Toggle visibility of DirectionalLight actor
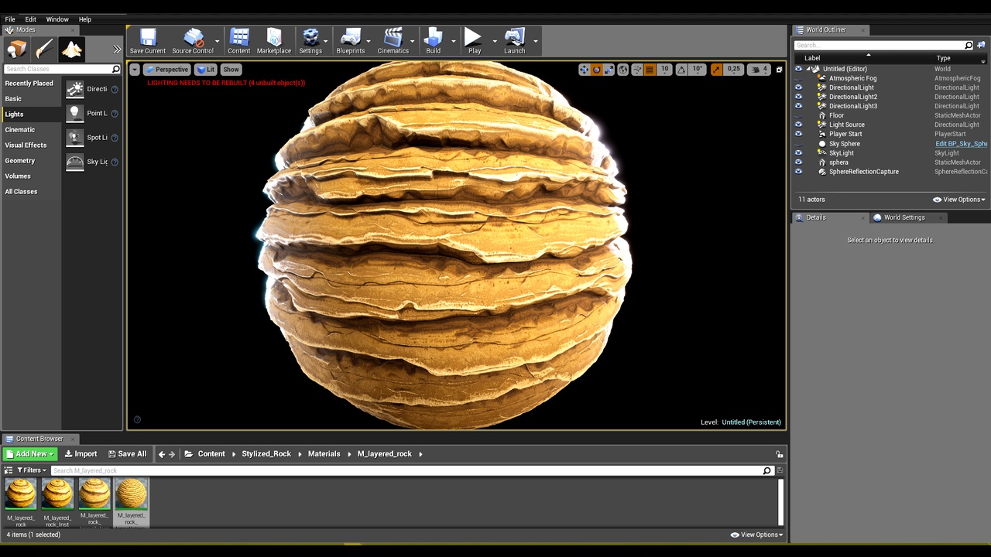Image resolution: width=991 pixels, height=557 pixels. click(x=798, y=87)
